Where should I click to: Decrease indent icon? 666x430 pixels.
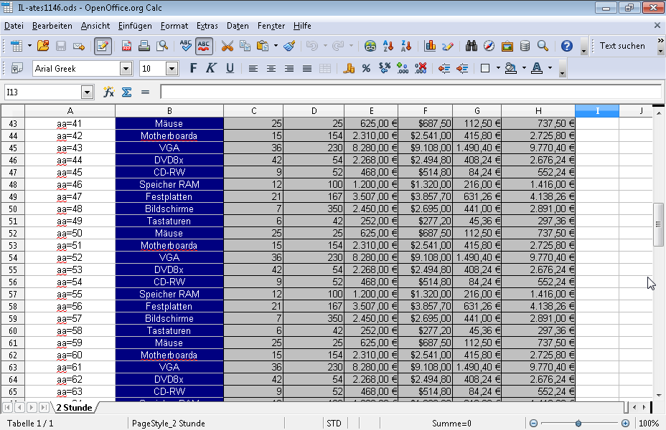coord(444,68)
